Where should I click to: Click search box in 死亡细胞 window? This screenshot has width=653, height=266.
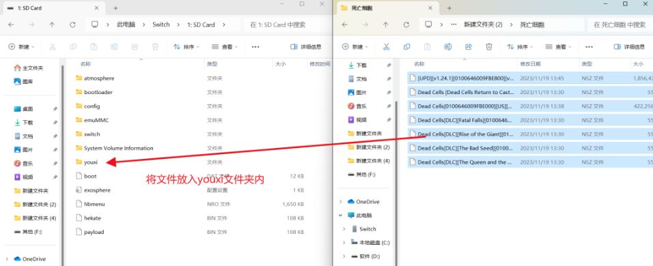click(620, 25)
